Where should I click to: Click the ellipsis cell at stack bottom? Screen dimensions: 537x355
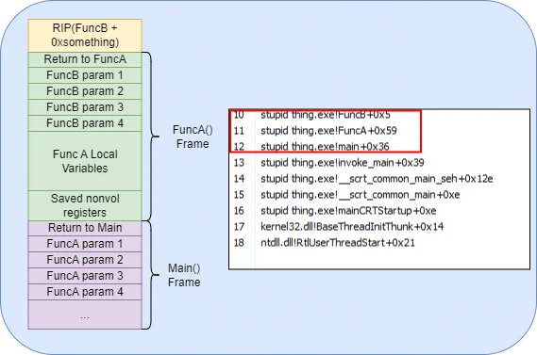(x=85, y=315)
